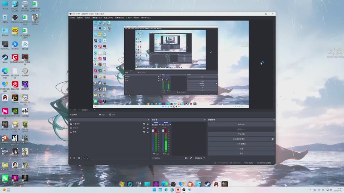The height and width of the screenshot is (193, 344).
Task: Click Edge icon in the dock
Action: 165,184
